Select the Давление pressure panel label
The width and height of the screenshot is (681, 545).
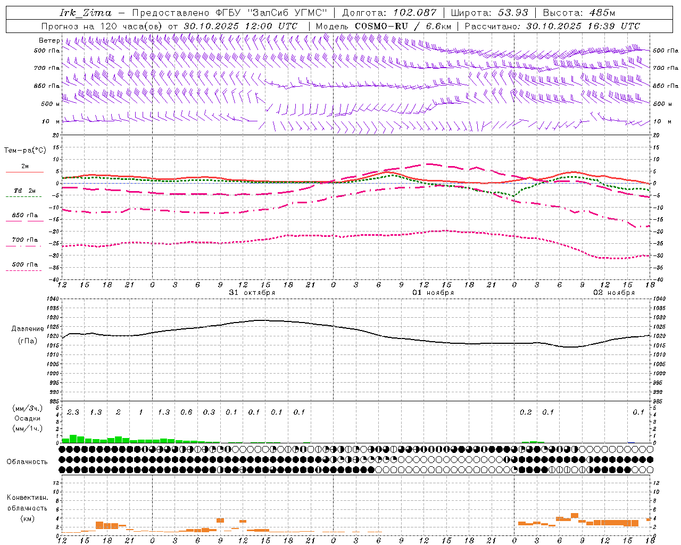click(x=28, y=329)
